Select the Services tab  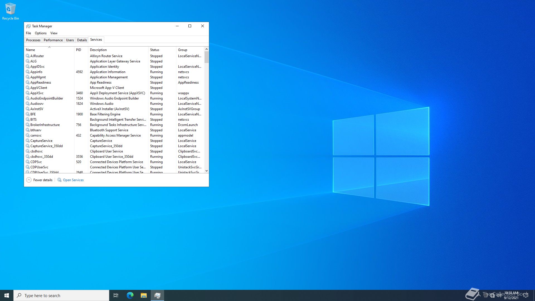tap(96, 40)
